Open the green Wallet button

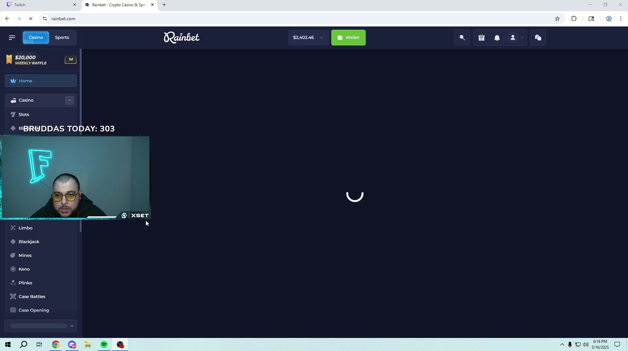coord(348,38)
